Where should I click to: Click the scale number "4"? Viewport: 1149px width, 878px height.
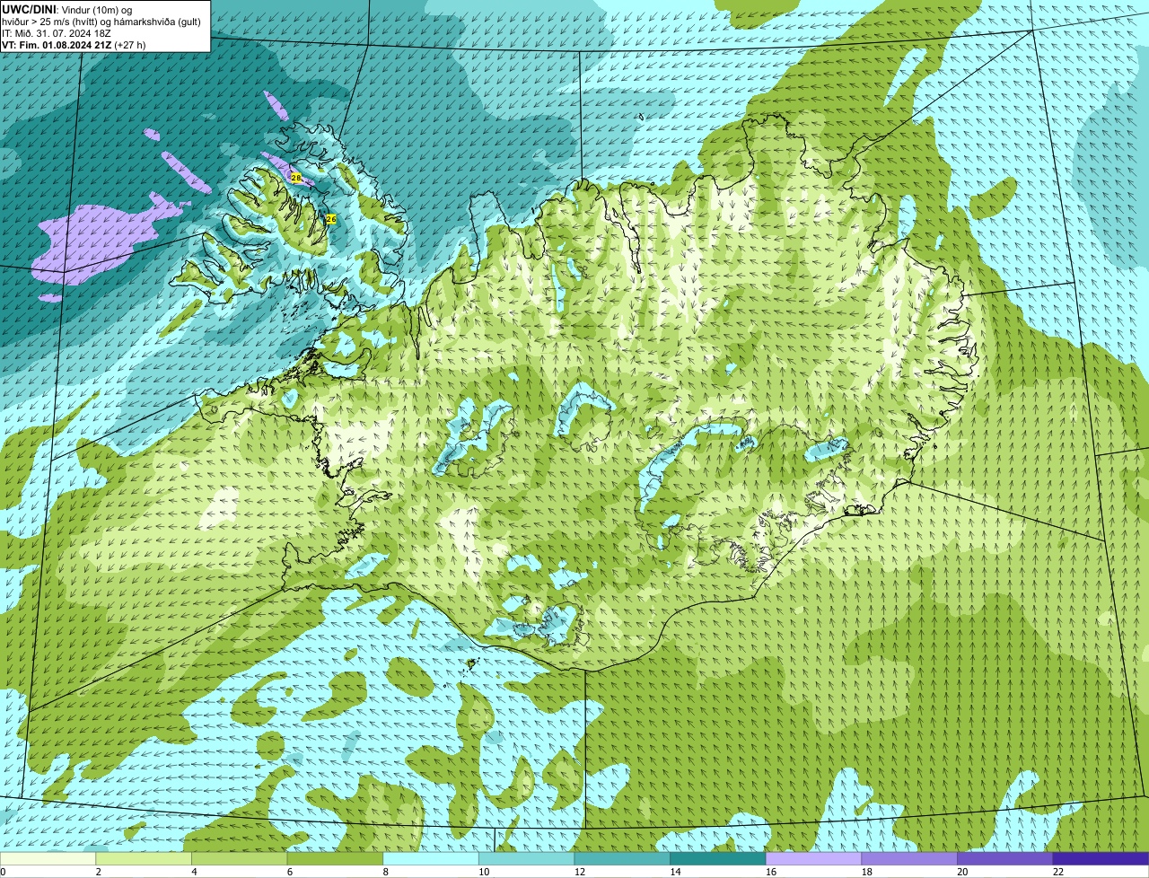coord(194,872)
